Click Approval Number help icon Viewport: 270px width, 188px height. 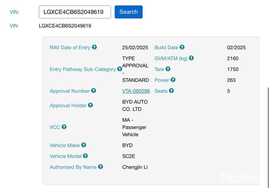point(94,91)
